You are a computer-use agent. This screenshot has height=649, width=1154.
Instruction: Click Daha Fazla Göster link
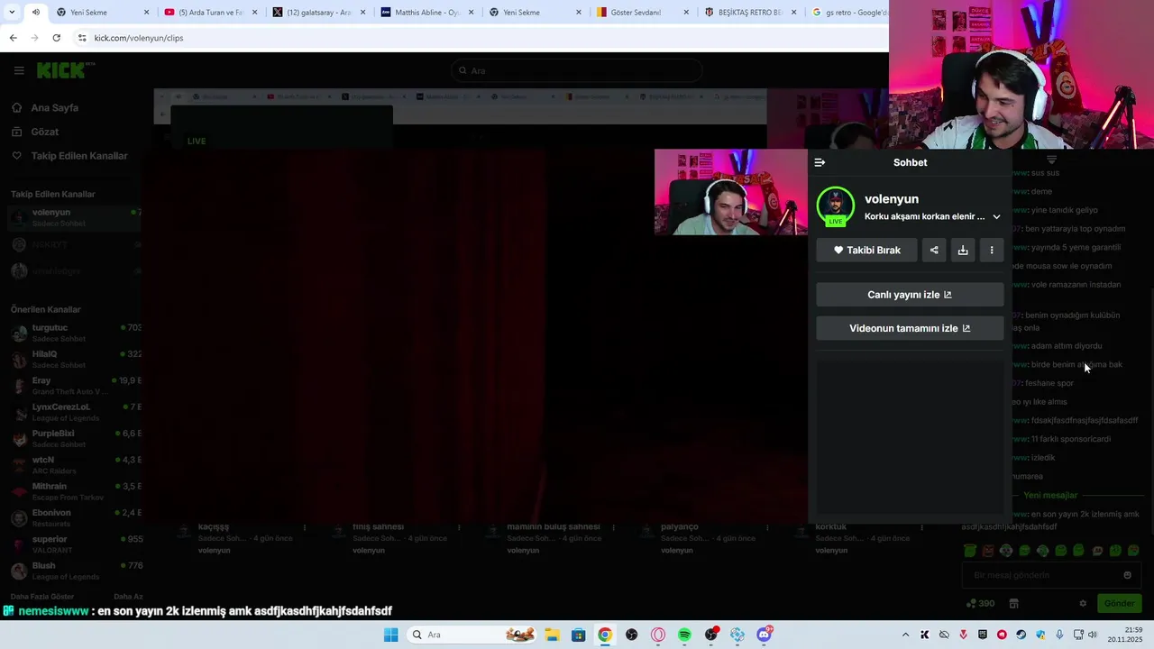point(42,597)
